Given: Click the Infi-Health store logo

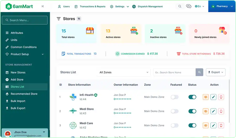Looking at the screenshot, I should 73,97.
